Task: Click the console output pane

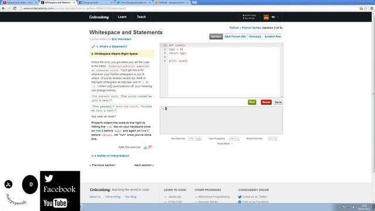Action: coord(221,120)
